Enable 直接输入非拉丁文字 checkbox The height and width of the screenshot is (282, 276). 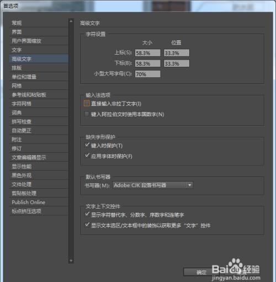(x=87, y=103)
